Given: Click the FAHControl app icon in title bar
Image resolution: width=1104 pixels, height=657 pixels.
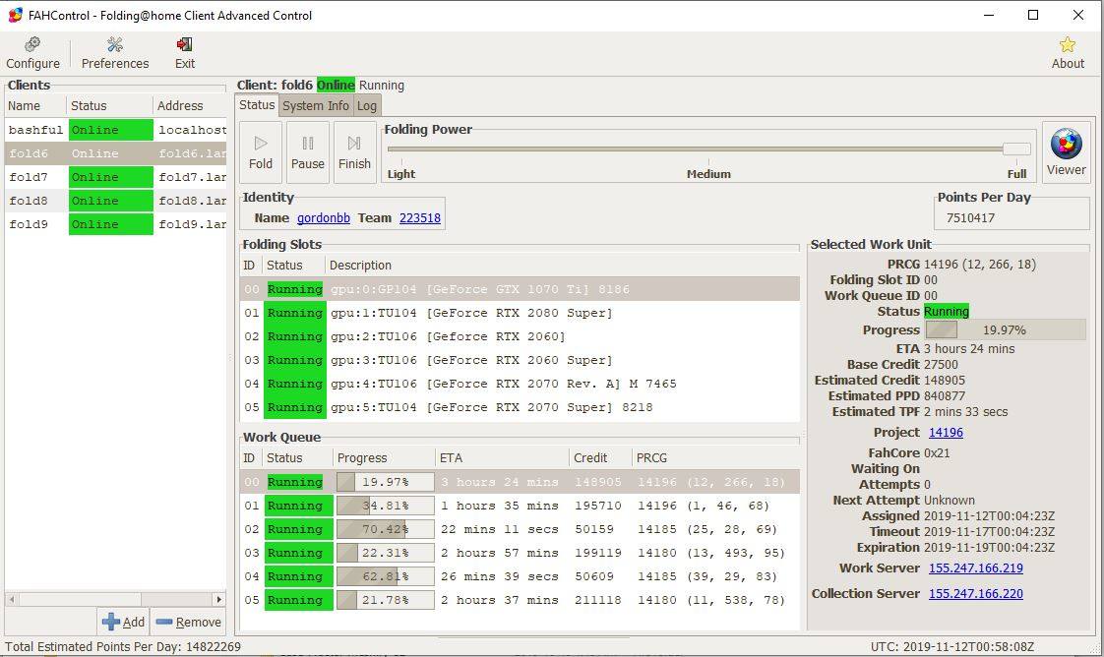Looking at the screenshot, I should point(15,15).
